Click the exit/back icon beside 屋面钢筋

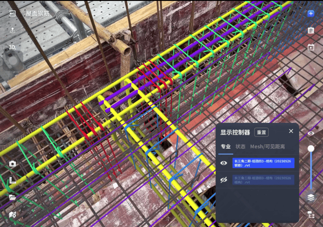13,14
